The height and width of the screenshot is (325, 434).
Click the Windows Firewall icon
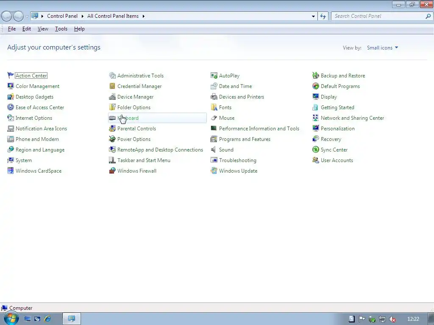(x=112, y=171)
